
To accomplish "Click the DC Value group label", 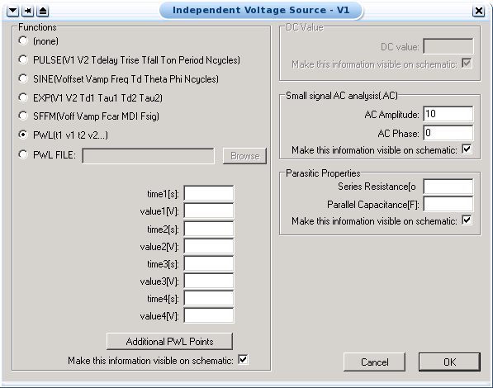I will [305, 27].
